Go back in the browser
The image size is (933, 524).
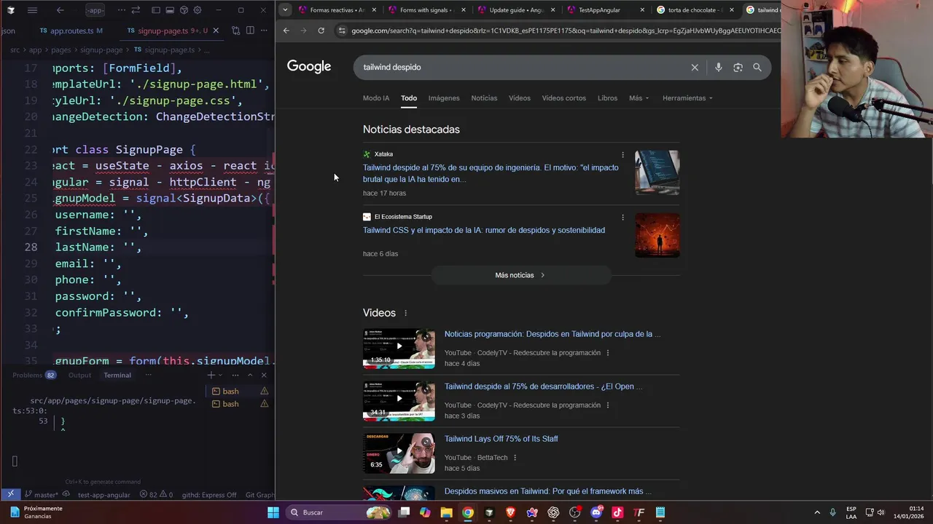(x=286, y=31)
